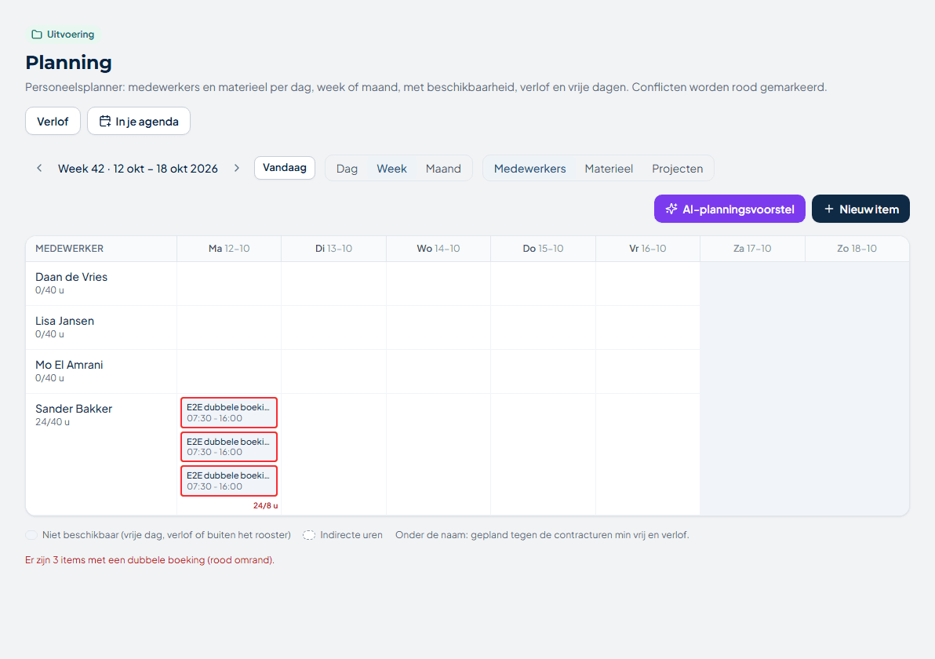The height and width of the screenshot is (659, 935).
Task: Open third E2E dubbele boeking item
Action: click(229, 481)
